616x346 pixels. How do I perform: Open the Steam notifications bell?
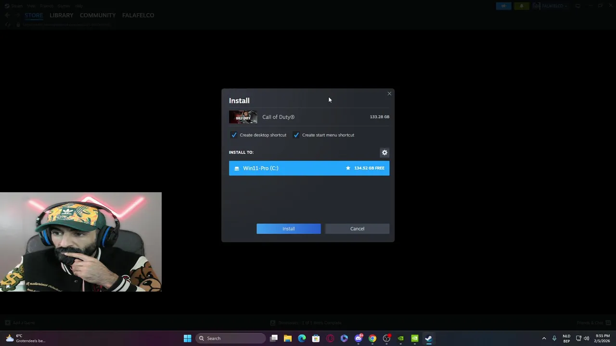coord(521,6)
